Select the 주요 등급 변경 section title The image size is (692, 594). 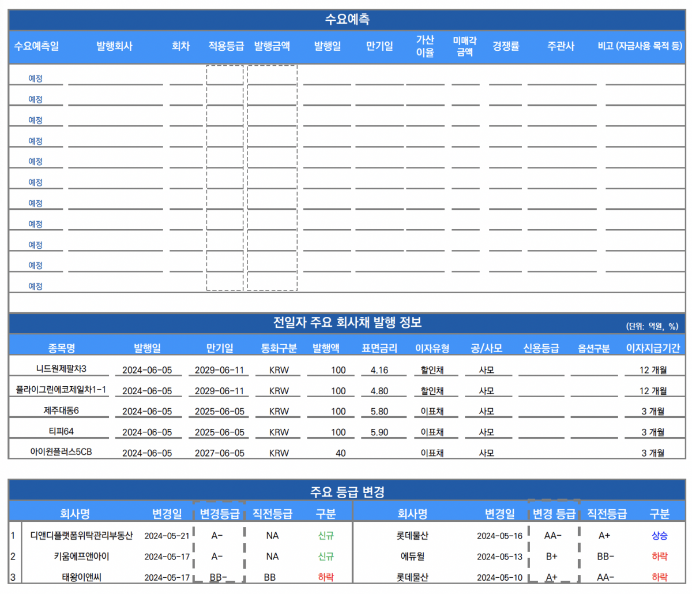[x=347, y=492]
